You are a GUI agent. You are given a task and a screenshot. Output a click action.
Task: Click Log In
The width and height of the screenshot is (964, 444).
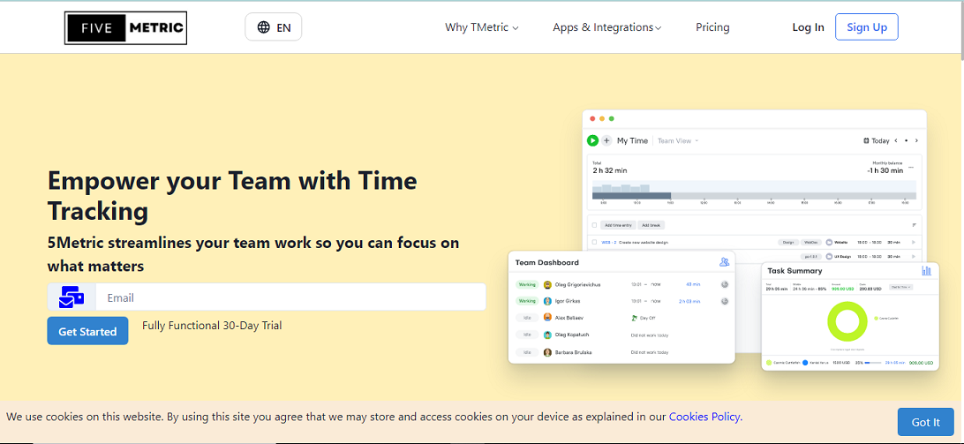808,27
